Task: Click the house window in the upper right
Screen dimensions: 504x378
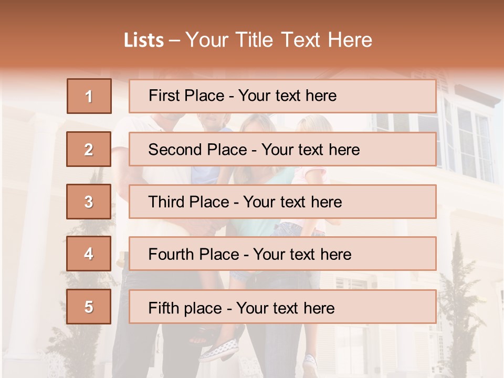Action: click(x=469, y=142)
